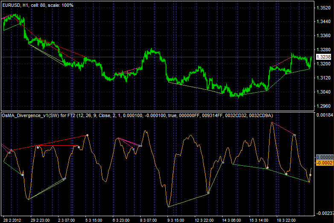Click the 1.3040 price axis value
This screenshot has width=334, height=223.
[x=324, y=92]
